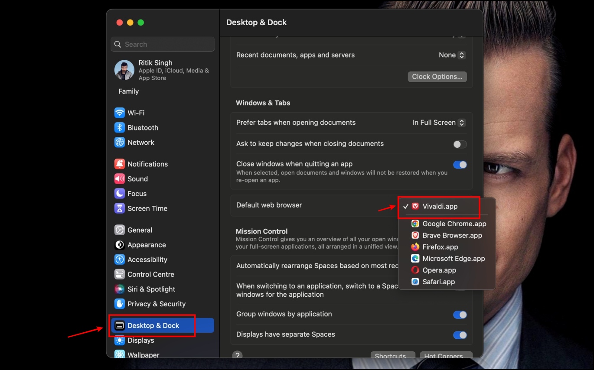Click the Brave Browser lion icon
Screen dimensions: 594x370
coord(415,235)
